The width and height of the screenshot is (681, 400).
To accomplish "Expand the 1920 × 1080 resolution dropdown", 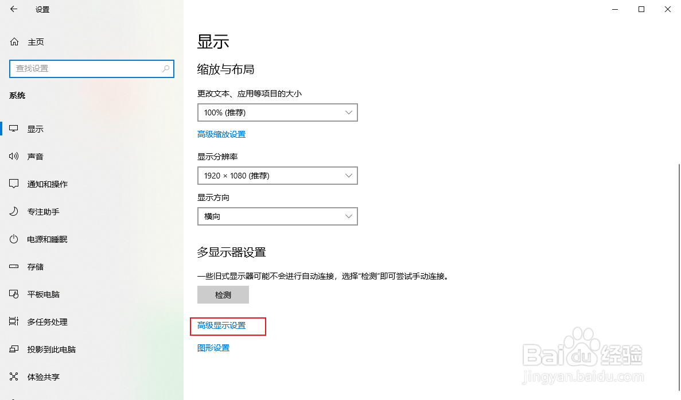I will 277,176.
